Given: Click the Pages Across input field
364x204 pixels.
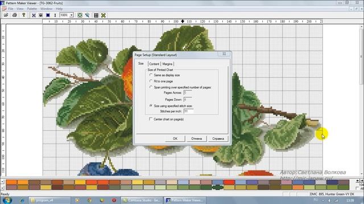Looking at the screenshot, I should [188, 93].
